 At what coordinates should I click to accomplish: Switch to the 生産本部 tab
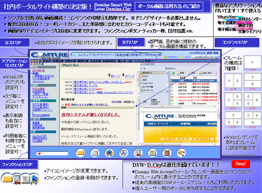click(95, 61)
